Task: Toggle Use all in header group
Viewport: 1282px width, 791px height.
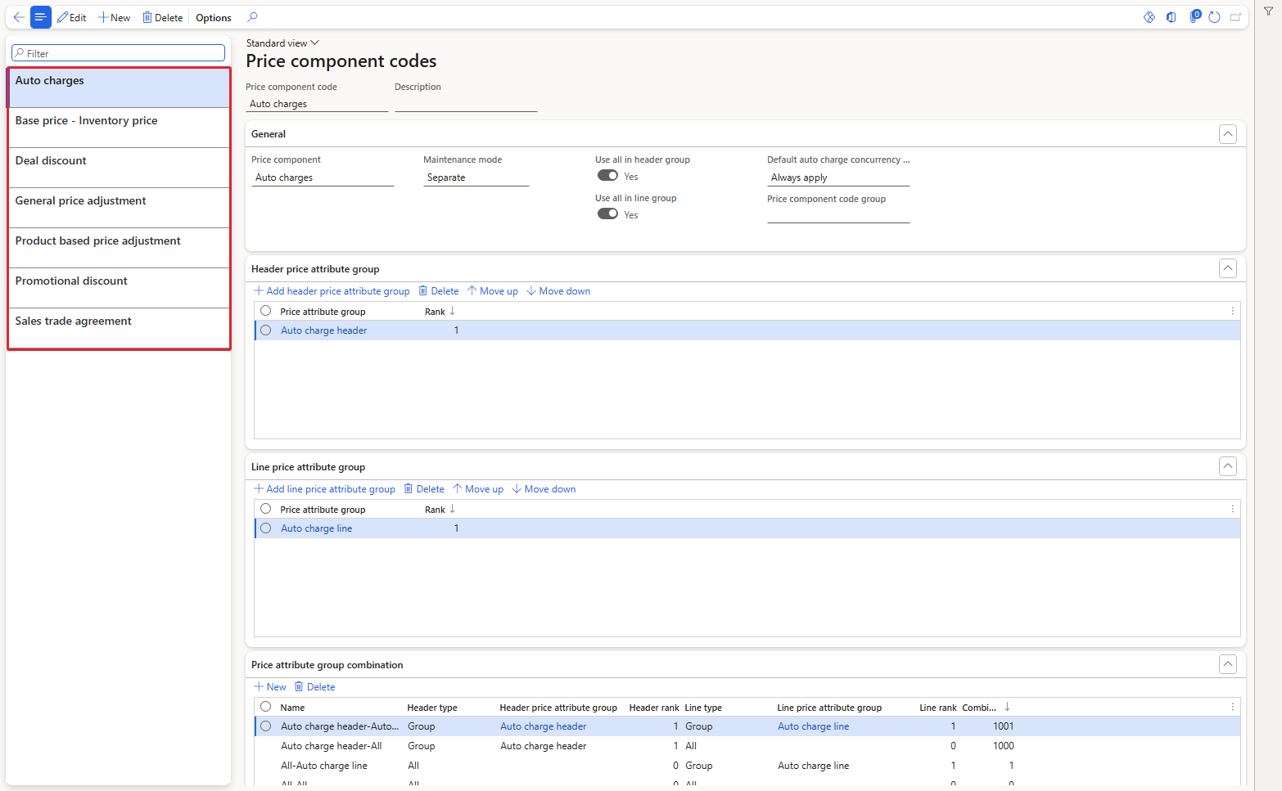Action: pos(607,175)
